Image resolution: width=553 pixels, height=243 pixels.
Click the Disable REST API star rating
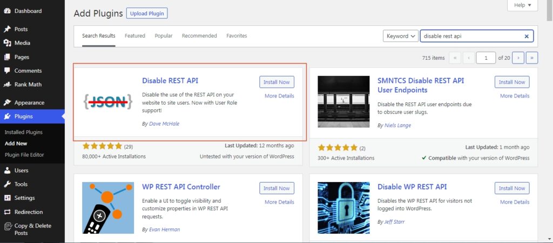point(102,146)
